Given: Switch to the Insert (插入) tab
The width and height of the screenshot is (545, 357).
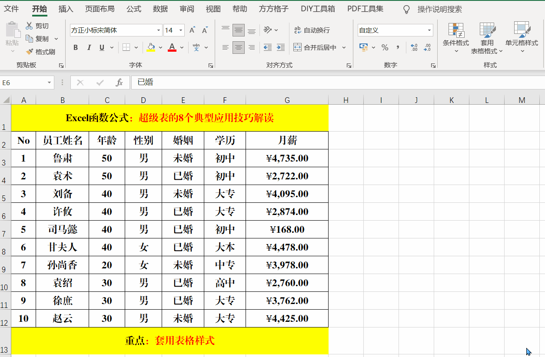Looking at the screenshot, I should coord(66,9).
